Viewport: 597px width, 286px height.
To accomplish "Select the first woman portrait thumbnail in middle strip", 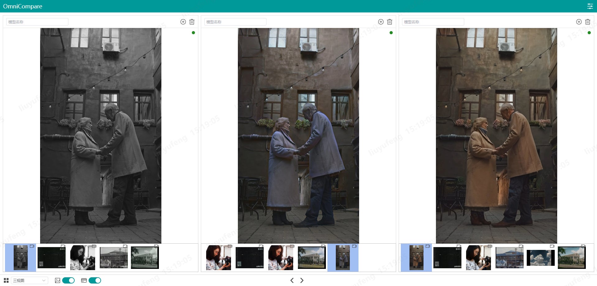I will (x=219, y=257).
